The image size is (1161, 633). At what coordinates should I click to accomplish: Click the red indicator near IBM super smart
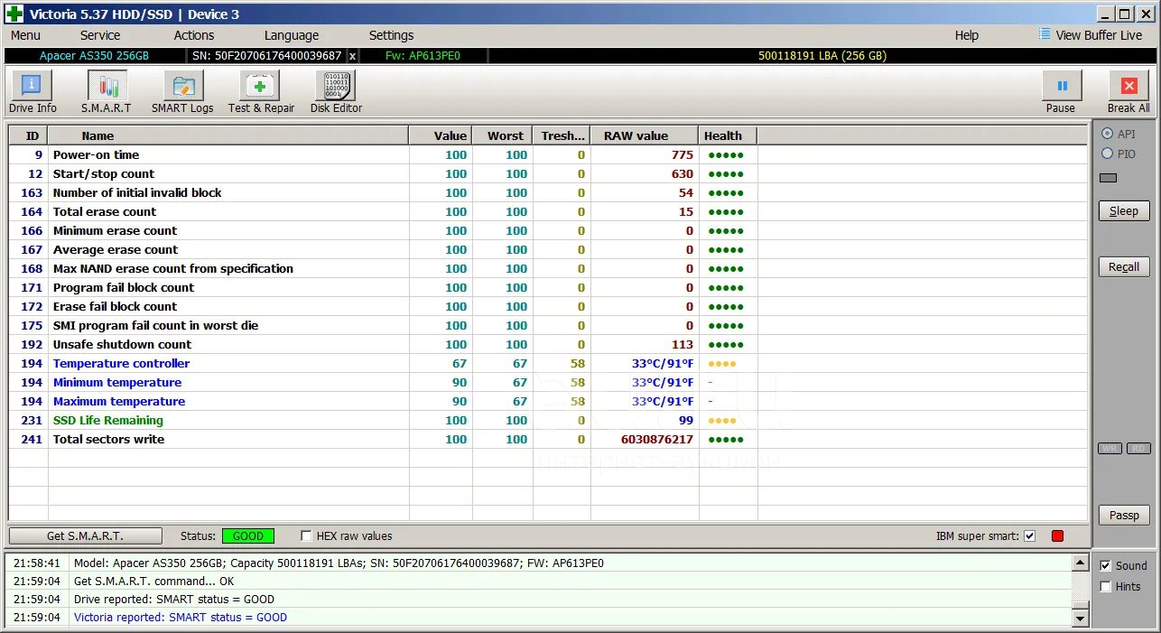point(1057,536)
